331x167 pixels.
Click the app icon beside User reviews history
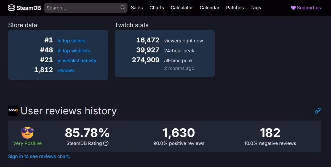pyautogui.click(x=14, y=111)
